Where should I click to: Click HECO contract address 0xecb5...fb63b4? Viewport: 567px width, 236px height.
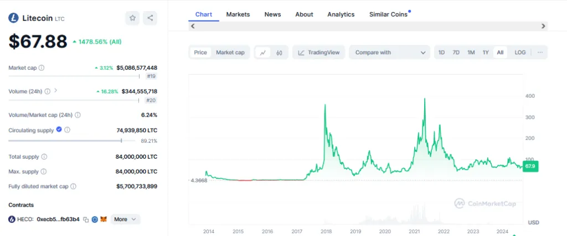point(58,219)
